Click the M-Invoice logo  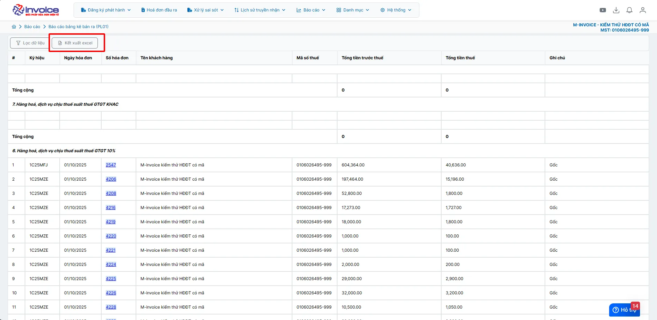tap(36, 10)
